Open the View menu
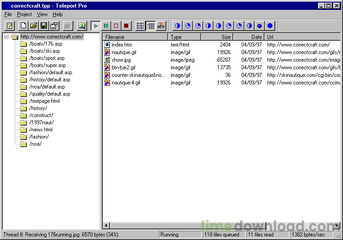This screenshot has width=343, height=240. click(42, 14)
